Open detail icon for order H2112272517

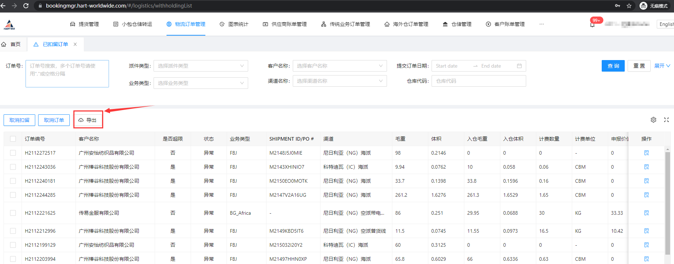click(646, 153)
